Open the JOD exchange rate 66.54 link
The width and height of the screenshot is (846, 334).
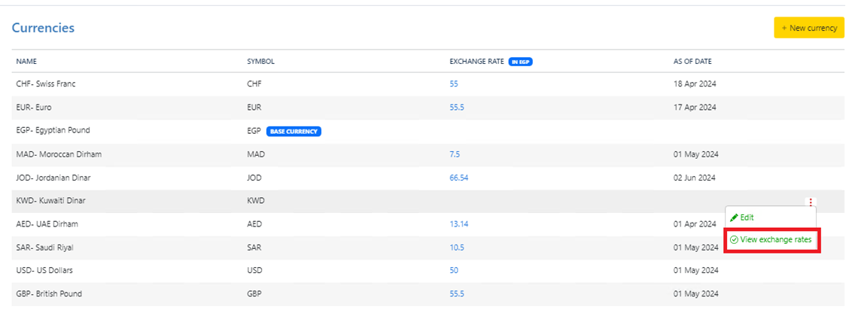tap(460, 178)
